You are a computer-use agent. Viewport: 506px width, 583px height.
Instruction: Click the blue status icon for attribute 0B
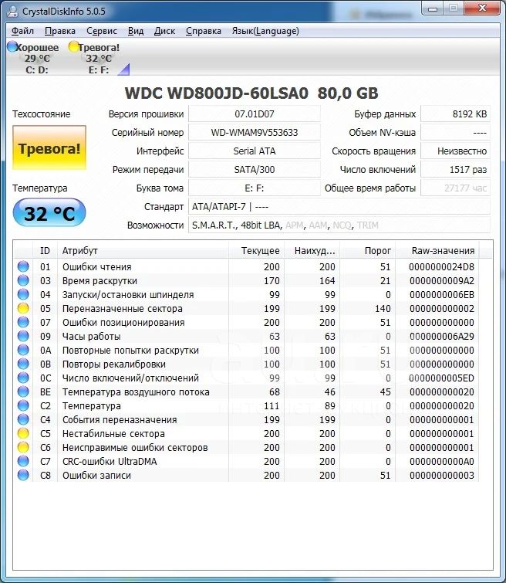tap(23, 364)
